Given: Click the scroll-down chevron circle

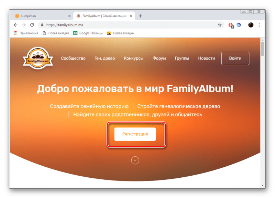Looking at the screenshot, I should (135, 160).
